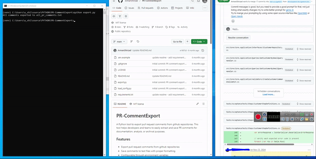Image resolution: width=316 pixels, height=159 pixels.
Task: Toggle microphone capture in the recorder
Action: tap(288, 119)
